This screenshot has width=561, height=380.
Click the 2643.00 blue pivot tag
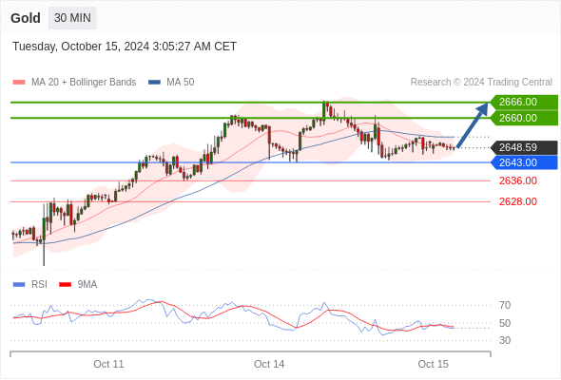pyautogui.click(x=524, y=162)
